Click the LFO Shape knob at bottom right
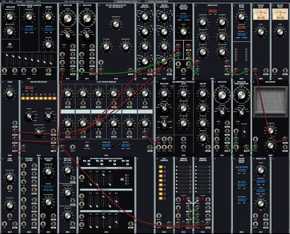290x234 pixels. (x=261, y=170)
